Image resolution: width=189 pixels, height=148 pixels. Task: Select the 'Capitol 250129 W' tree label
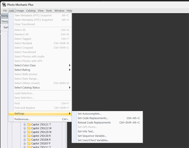[41, 132]
